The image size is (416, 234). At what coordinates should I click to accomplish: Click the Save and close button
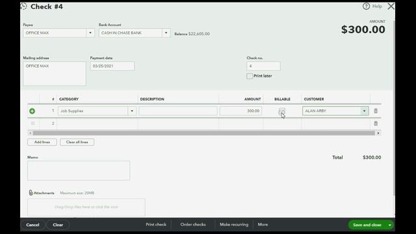tap(367, 225)
